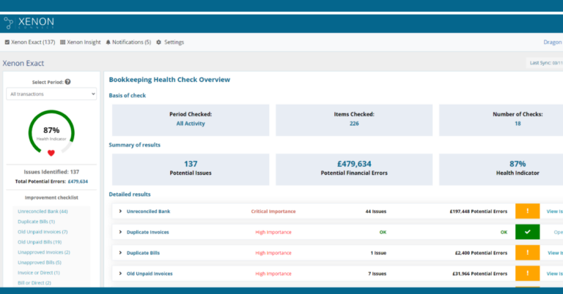Click the green checkmark for Duplicate Invoices
Image resolution: width=563 pixels, height=294 pixels.
point(528,232)
